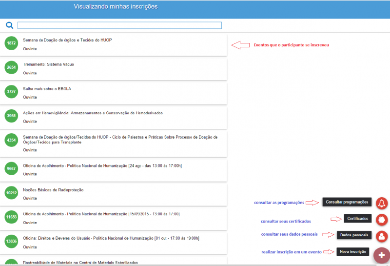
Task: Click green badge number 1872
Action: coord(11,43)
